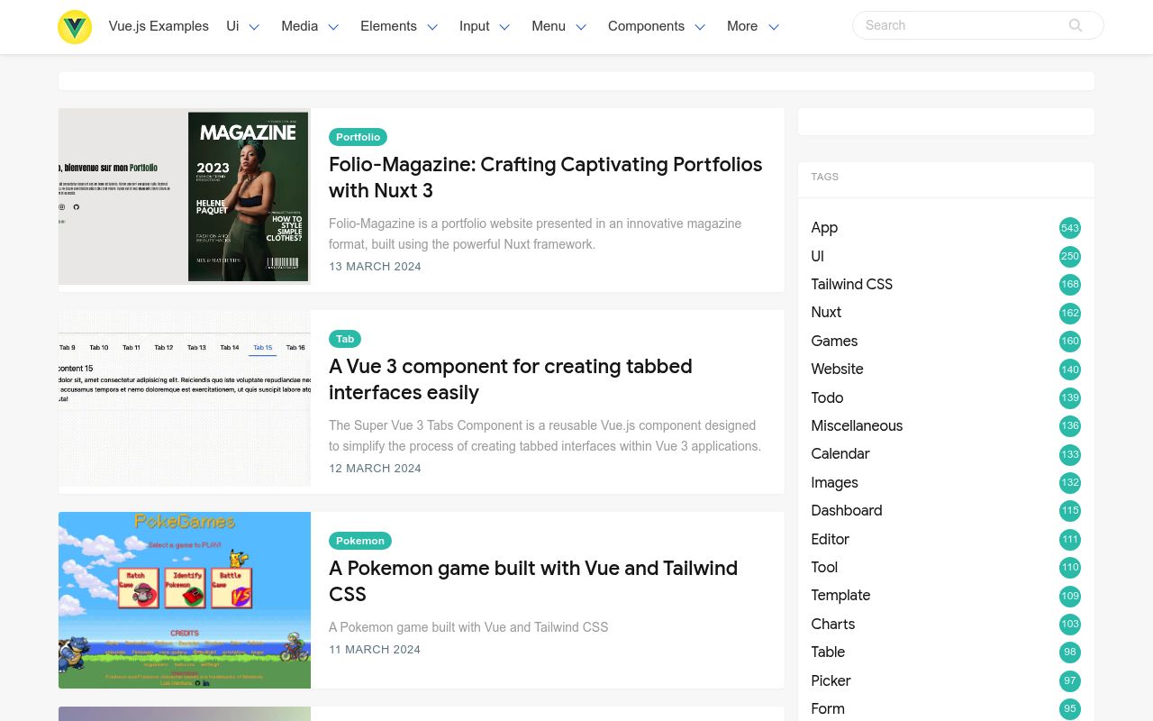1153x721 pixels.
Task: Open the App tag with count 543
Action: [x=824, y=228]
